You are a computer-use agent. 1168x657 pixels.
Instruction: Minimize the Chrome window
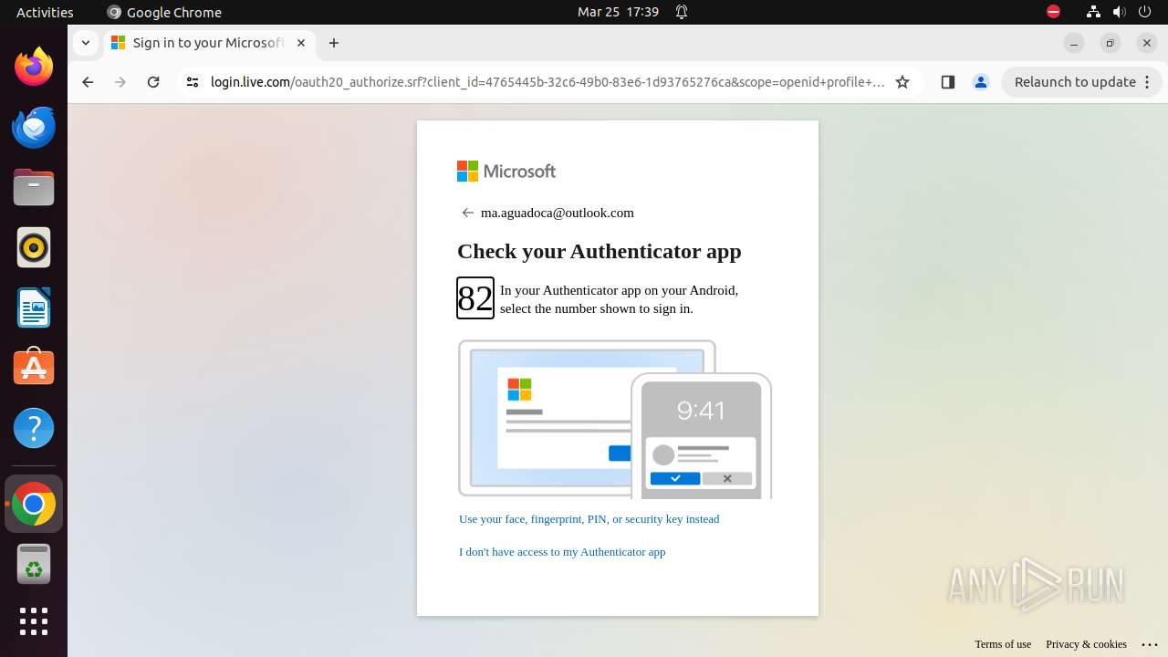tap(1074, 43)
